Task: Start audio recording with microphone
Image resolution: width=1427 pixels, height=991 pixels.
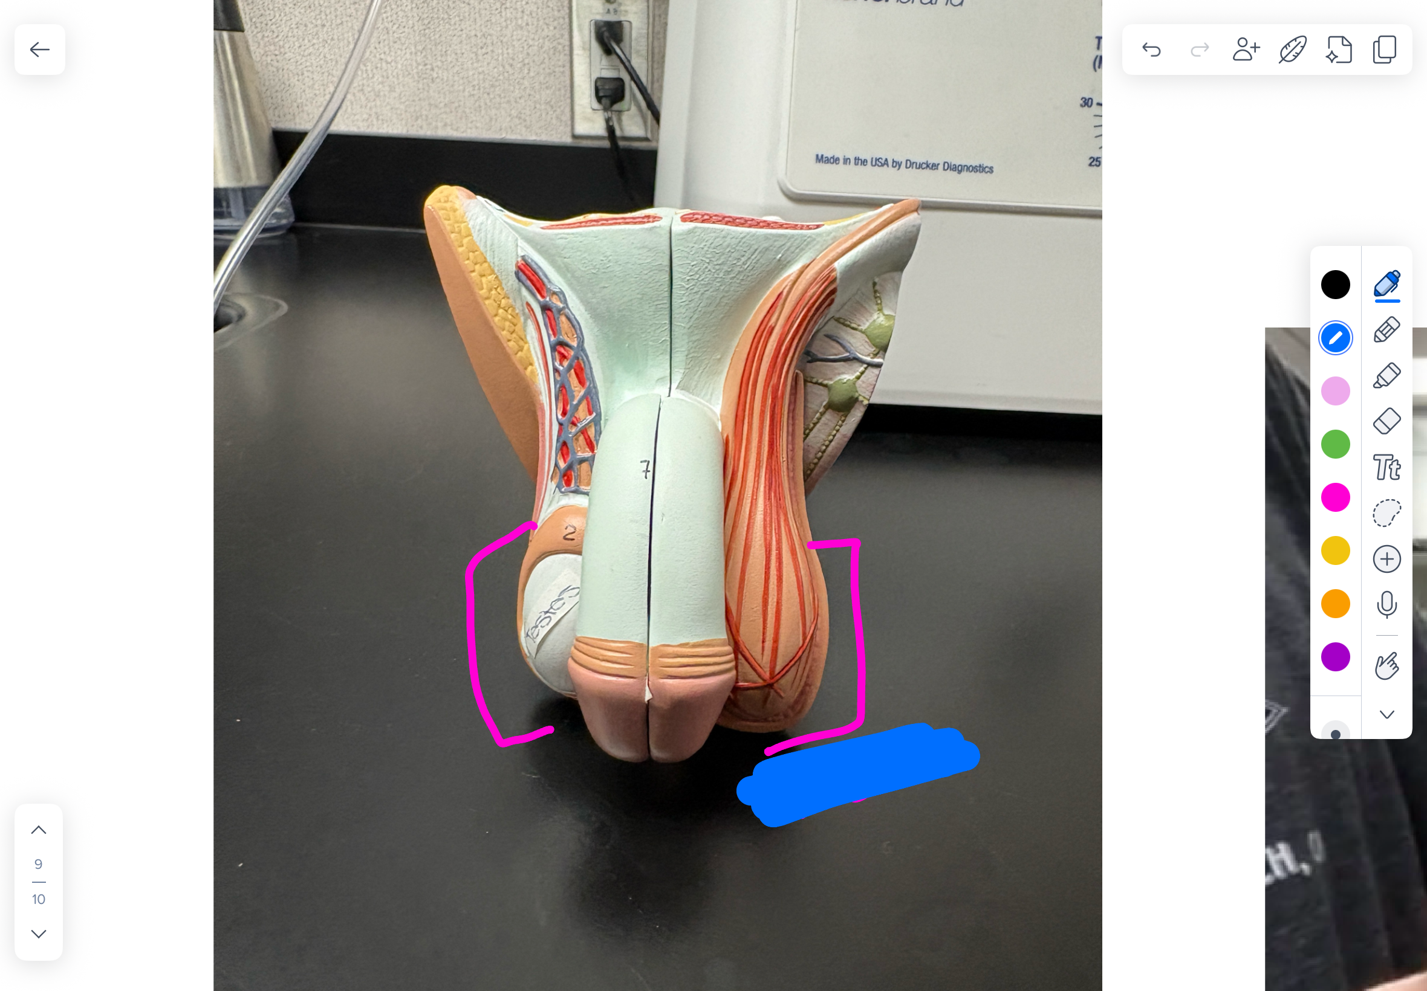Action: click(1386, 605)
